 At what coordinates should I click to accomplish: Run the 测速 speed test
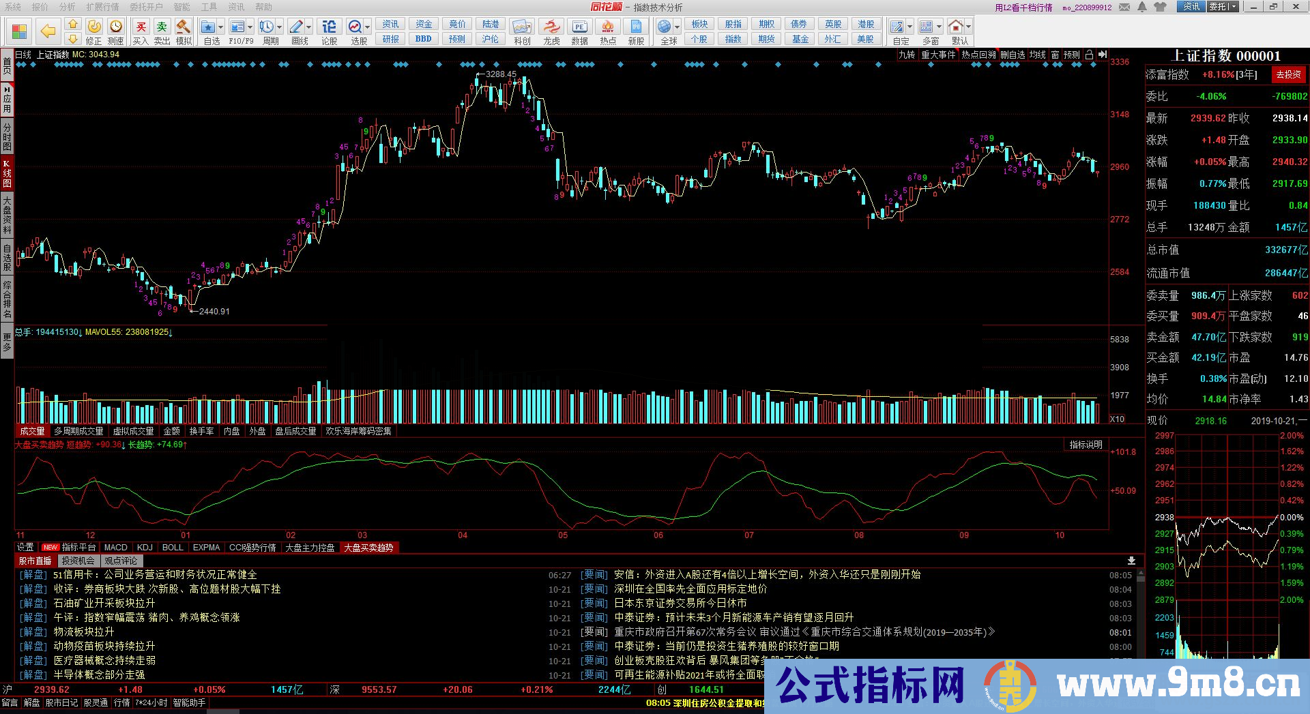coord(116,27)
